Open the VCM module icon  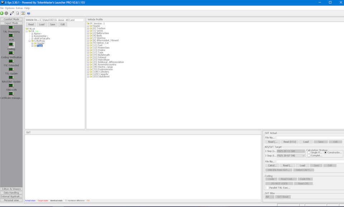coord(11,36)
